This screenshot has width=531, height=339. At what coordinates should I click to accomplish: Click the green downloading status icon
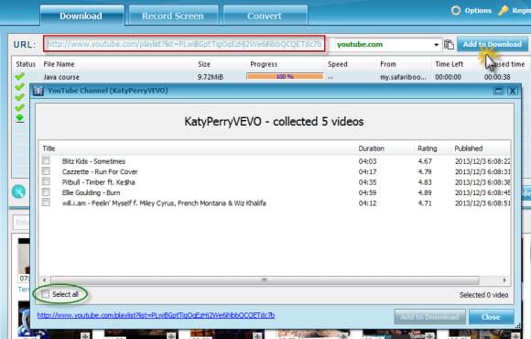click(19, 118)
